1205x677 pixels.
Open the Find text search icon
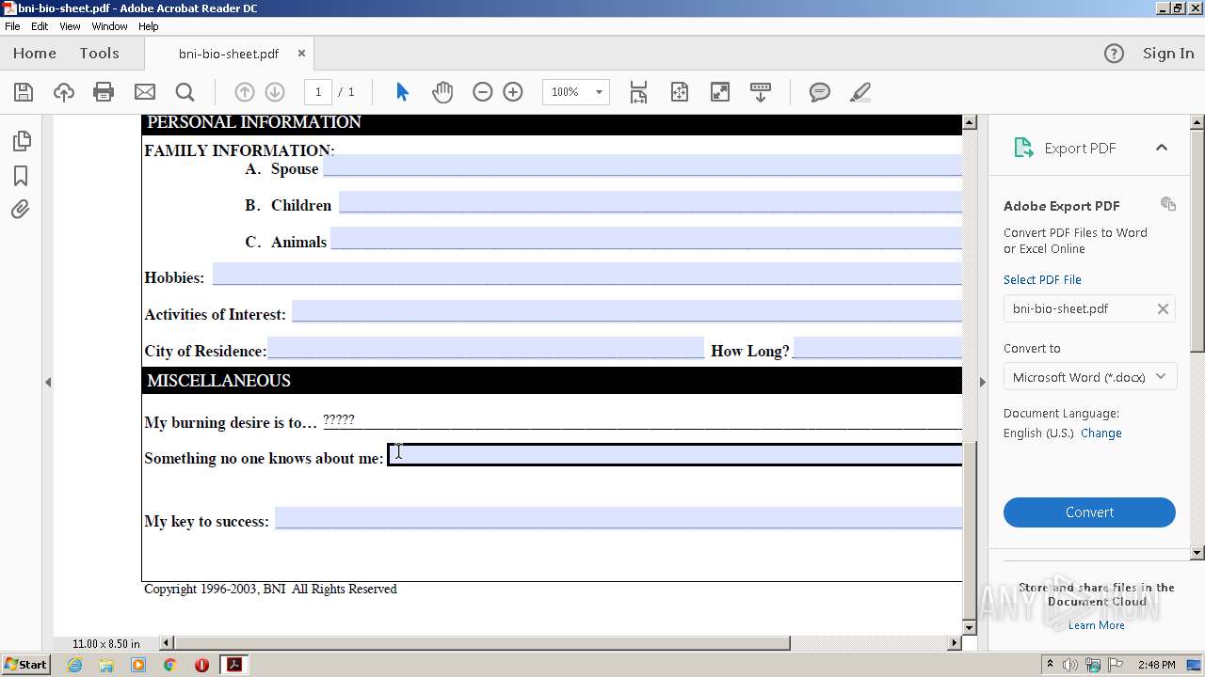(x=185, y=92)
